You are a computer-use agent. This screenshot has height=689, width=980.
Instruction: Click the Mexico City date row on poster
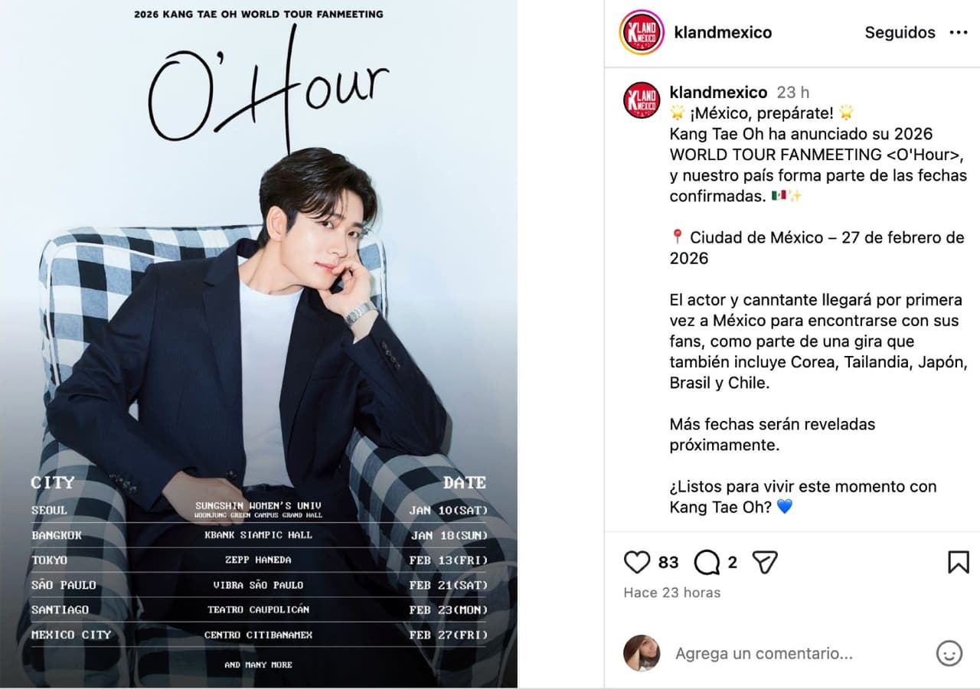pyautogui.click(x=259, y=635)
